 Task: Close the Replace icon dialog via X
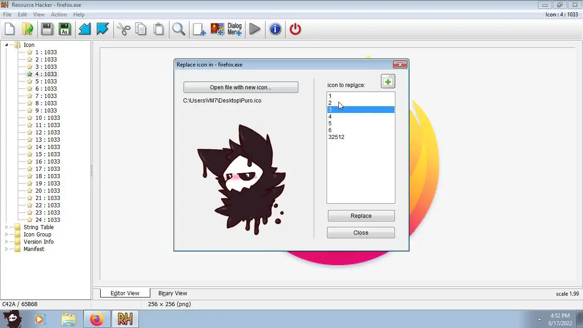pos(400,64)
